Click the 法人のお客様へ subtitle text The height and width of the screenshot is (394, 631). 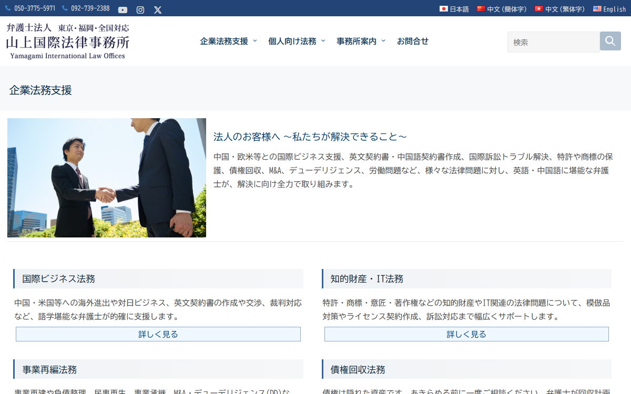coord(310,137)
